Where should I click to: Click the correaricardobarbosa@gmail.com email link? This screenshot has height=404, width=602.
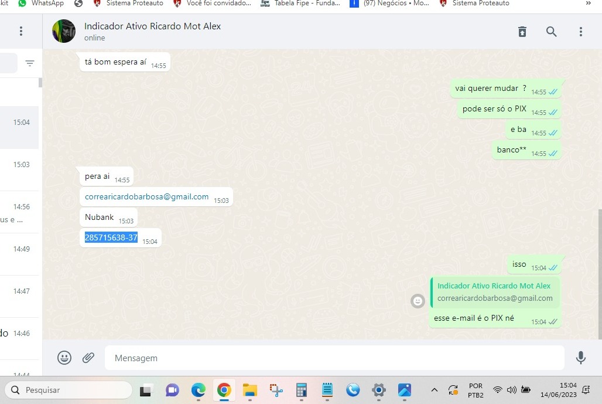point(146,197)
